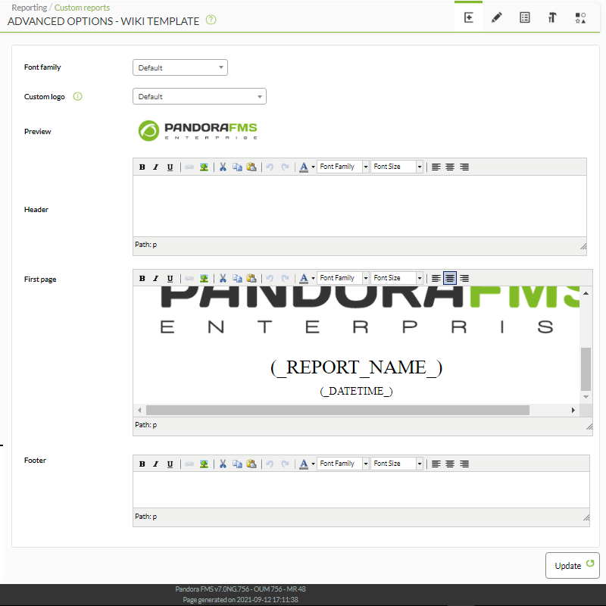Viewport: 606px width, 606px height.
Task: Click the Reporting breadcrumb
Action: click(x=29, y=8)
